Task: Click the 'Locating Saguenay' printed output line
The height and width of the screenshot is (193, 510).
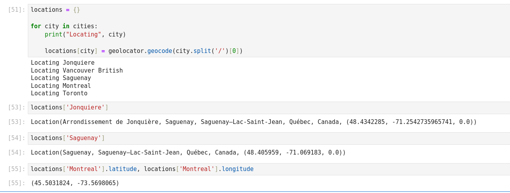Action: pos(61,78)
